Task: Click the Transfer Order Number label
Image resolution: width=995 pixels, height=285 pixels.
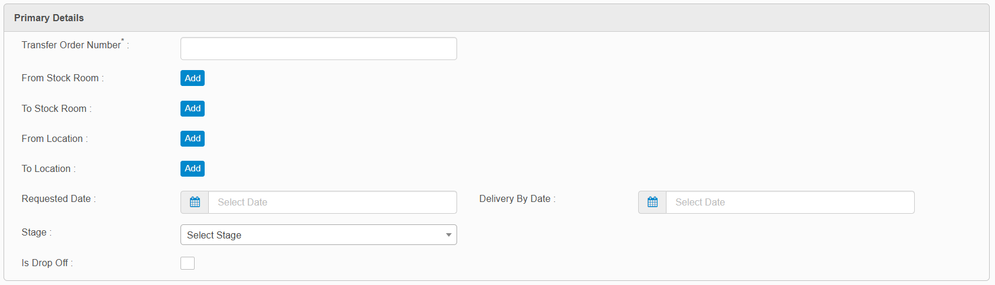Action: tap(71, 45)
